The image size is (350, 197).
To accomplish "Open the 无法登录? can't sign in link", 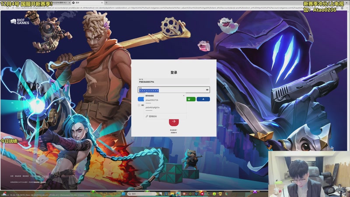I will (x=173, y=130).
